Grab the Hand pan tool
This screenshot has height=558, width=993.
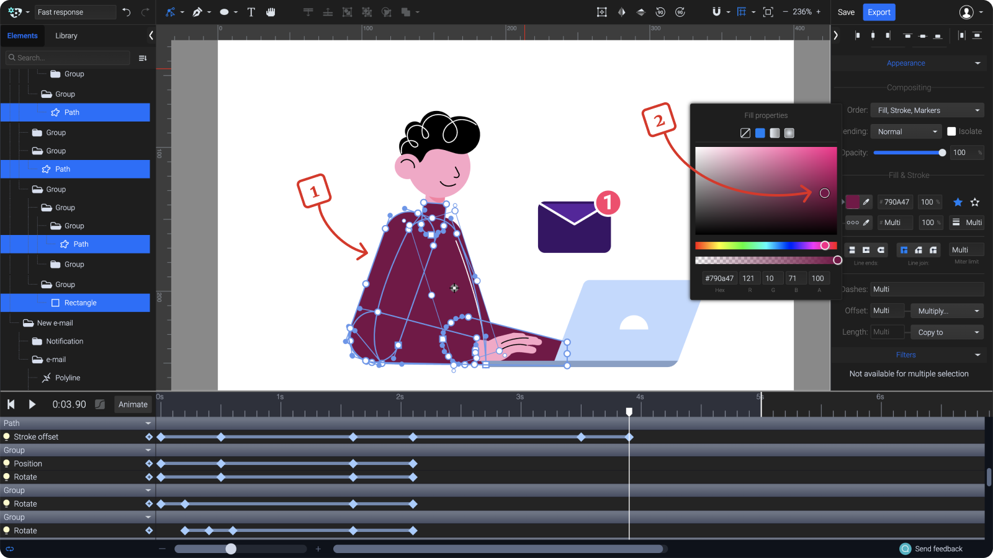[271, 12]
